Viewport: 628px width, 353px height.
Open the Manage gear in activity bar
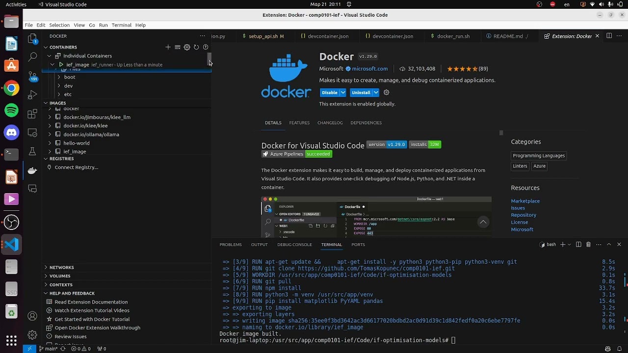pos(32,335)
